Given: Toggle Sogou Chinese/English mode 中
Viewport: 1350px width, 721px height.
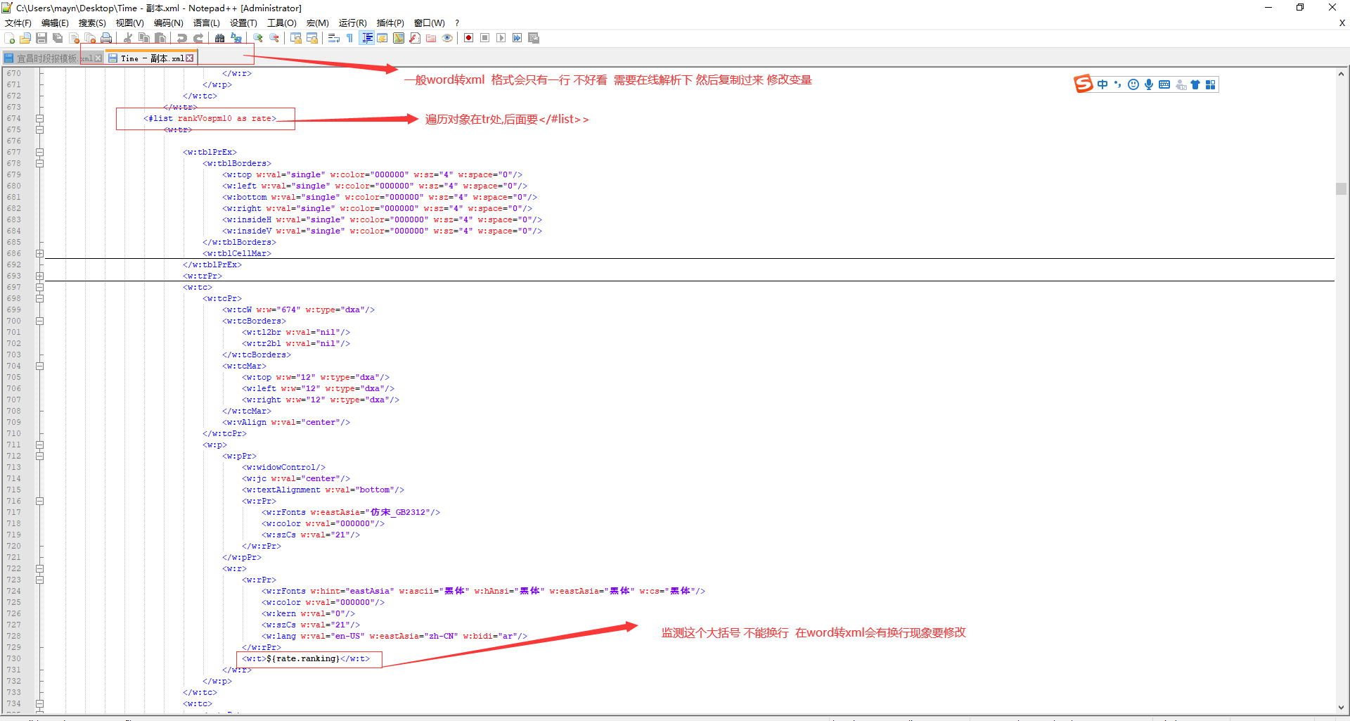Looking at the screenshot, I should pyautogui.click(x=1102, y=84).
